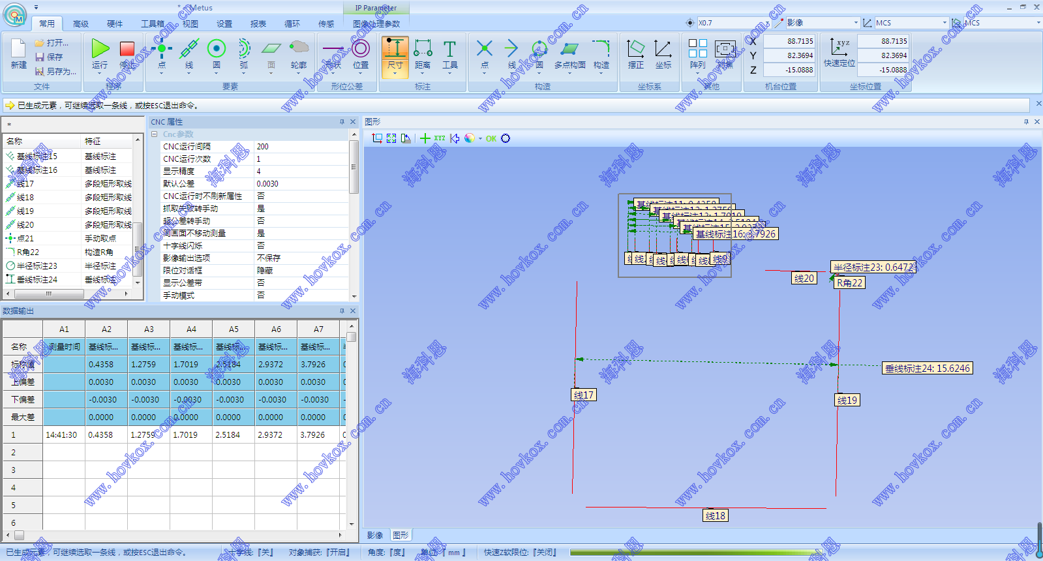Open the 影像 dropdown in top bar
Viewport: 1043px width, 561px height.
coord(856,23)
